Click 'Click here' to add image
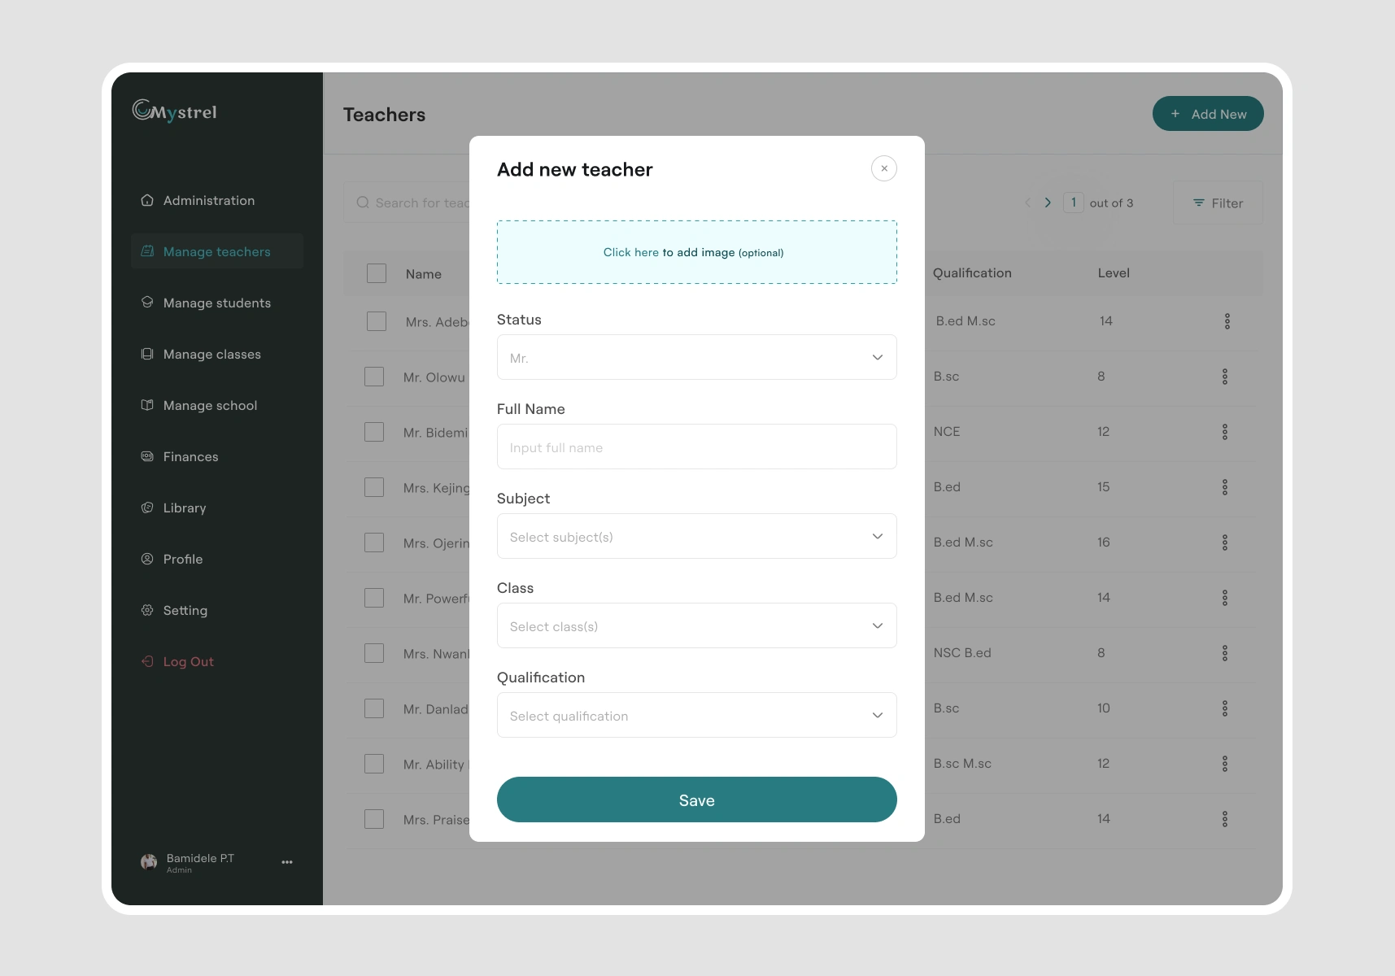Viewport: 1395px width, 976px height. pyautogui.click(x=631, y=252)
